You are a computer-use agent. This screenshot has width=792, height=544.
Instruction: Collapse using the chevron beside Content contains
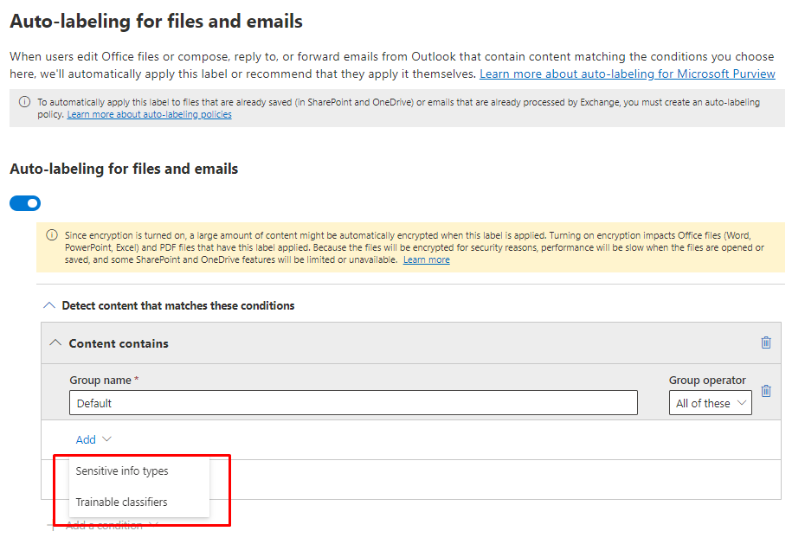55,343
